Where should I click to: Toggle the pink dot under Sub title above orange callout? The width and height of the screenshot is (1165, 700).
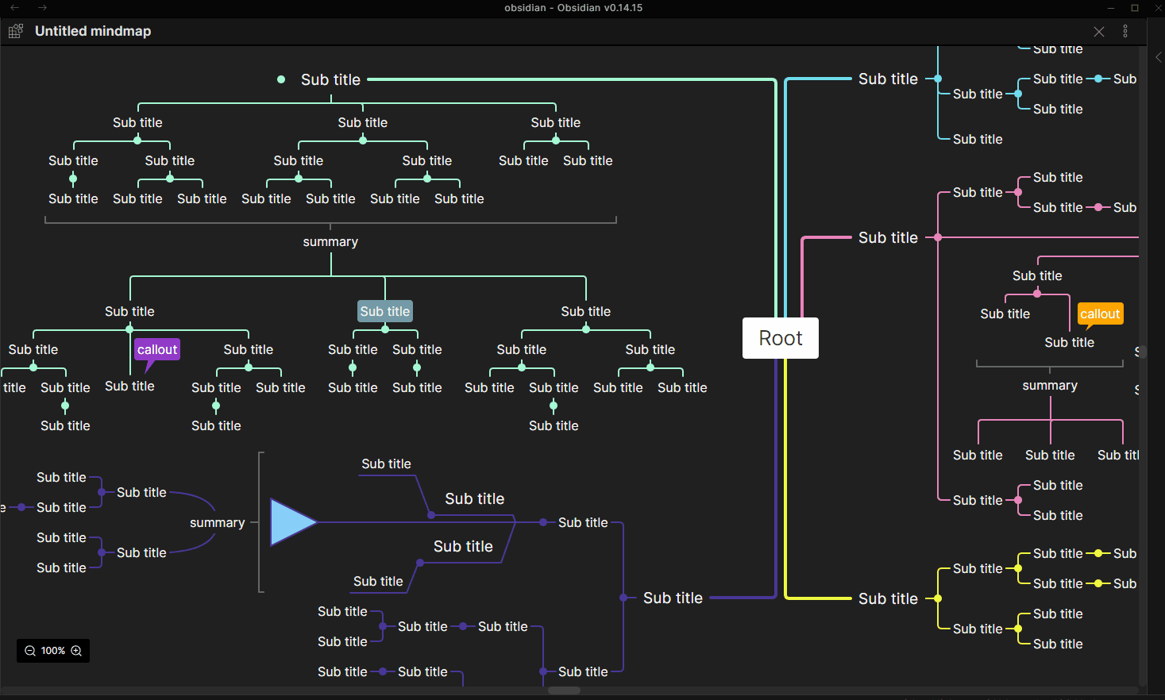1037,294
